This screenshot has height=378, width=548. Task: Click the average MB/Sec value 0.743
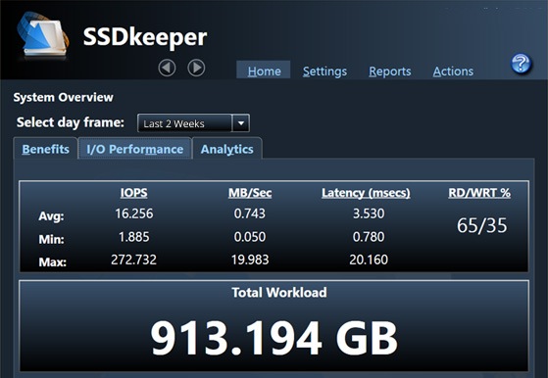click(250, 213)
